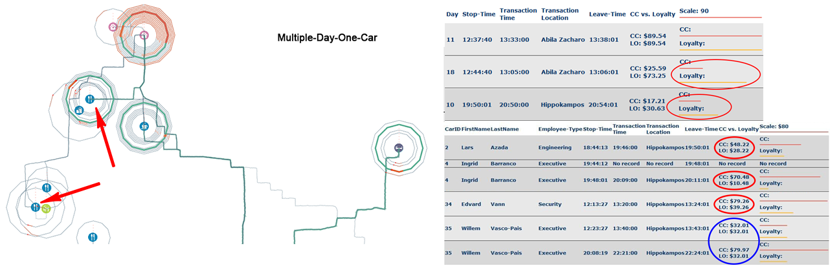Click topmost restaurant icon in bottom-left cluster
The width and height of the screenshot is (830, 279).
[x=46, y=187]
